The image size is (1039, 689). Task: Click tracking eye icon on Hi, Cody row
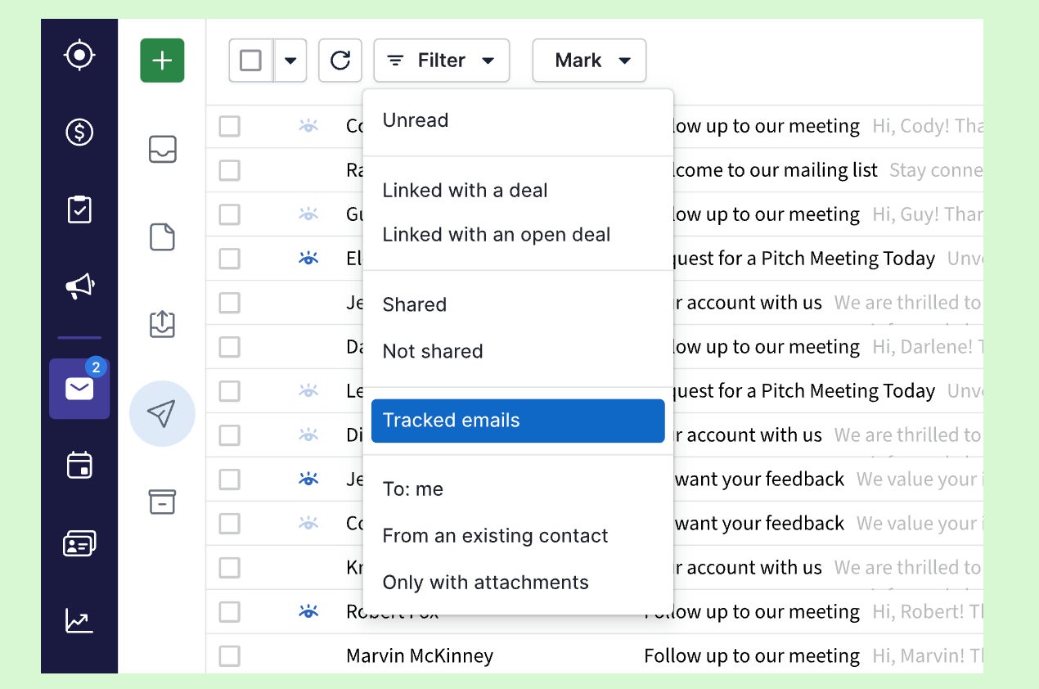coord(308,126)
